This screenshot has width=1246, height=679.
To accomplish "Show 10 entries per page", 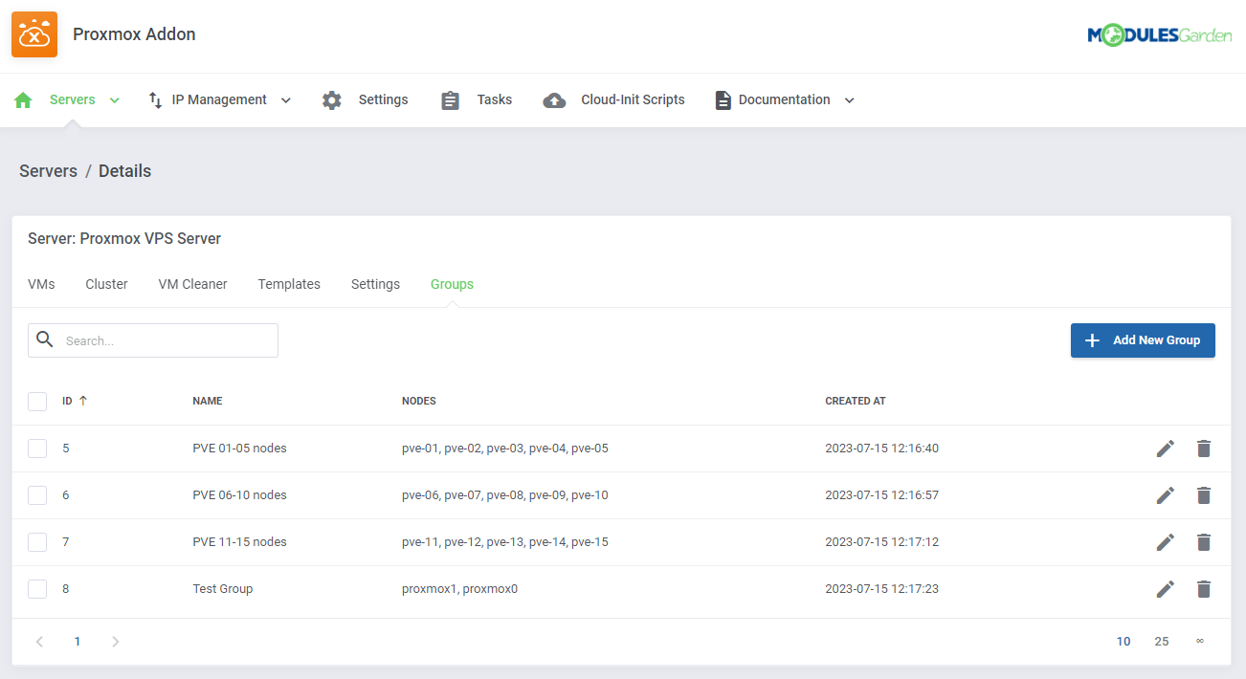I will [1124, 642].
